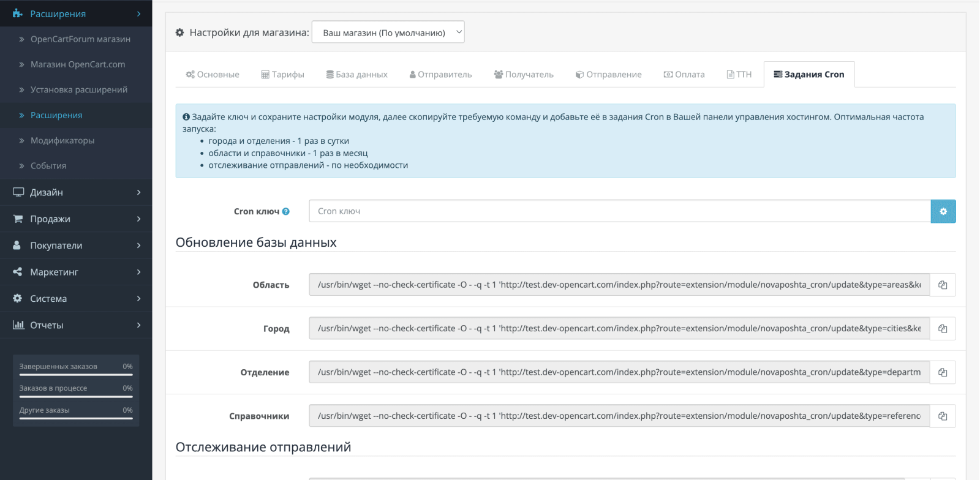Click the Заказов в процессе progress bar
Viewport: 980px width, 480px height.
76,397
